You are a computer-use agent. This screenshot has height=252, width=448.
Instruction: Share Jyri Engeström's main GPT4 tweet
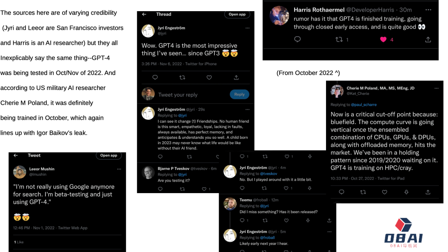pos(236,77)
